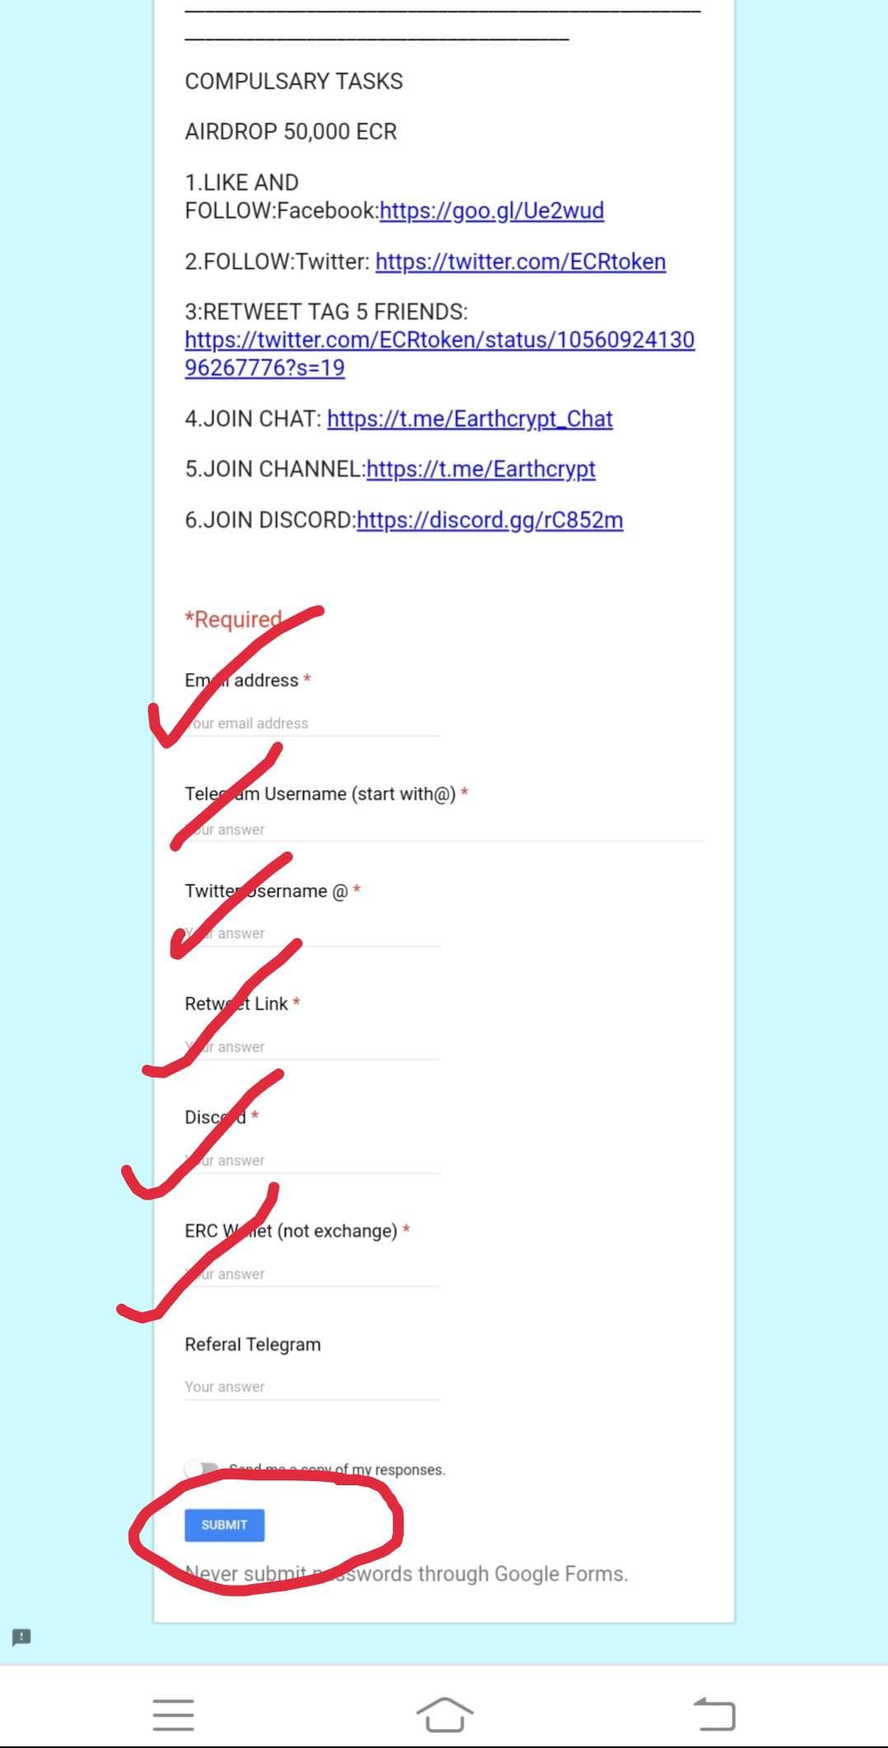888x1748 pixels.
Task: Open the twitter.com/ECRtoken follow link
Action: [521, 262]
